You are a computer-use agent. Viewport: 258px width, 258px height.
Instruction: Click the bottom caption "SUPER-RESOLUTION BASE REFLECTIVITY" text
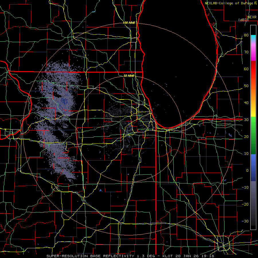(90, 256)
